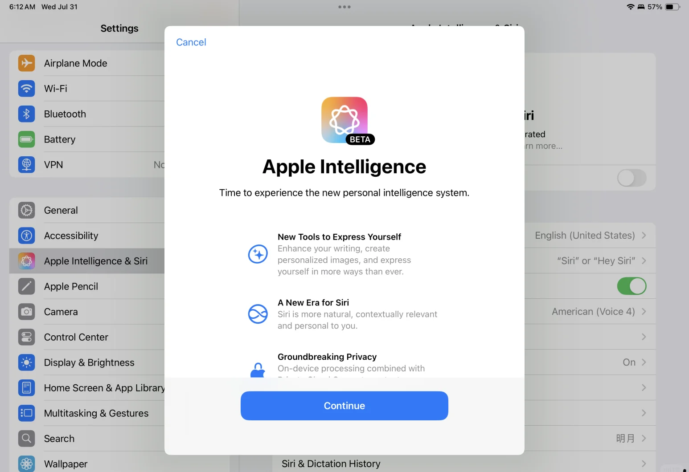Enable the dimmed toggle on the right
The width and height of the screenshot is (689, 472).
click(631, 178)
